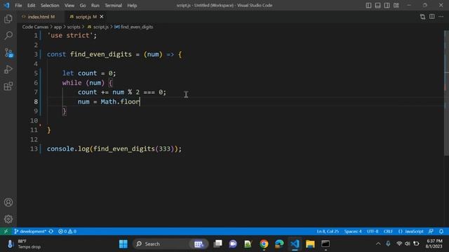Open the Edit menu
The image size is (449, 252).
point(31,5)
